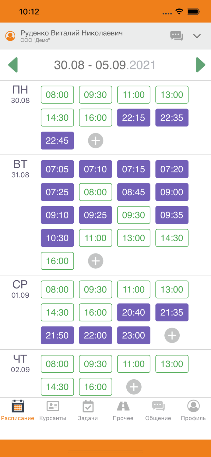
Task: Add a time slot for Monday 30.08
Action: click(96, 141)
